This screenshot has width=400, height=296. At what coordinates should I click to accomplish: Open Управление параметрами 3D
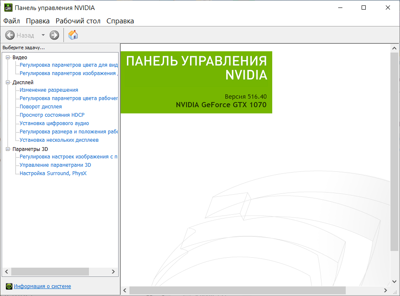pos(55,165)
